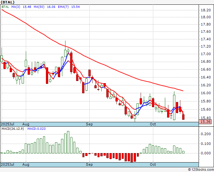This screenshot has height=172, width=214.
Task: Select Oct on the price chart time axis
Action: click(x=153, y=124)
